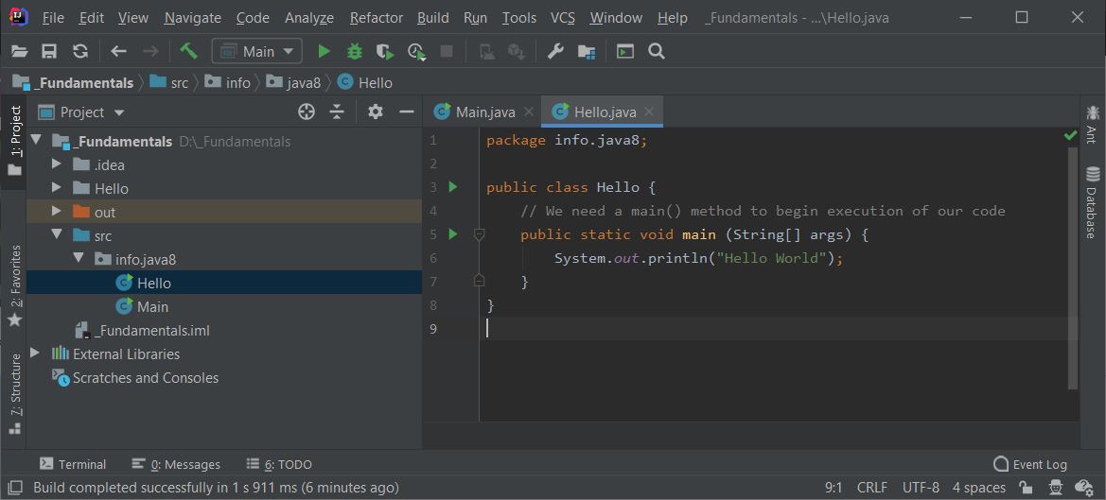The height and width of the screenshot is (500, 1106).
Task: Run Main with the green play icon
Action: point(324,51)
